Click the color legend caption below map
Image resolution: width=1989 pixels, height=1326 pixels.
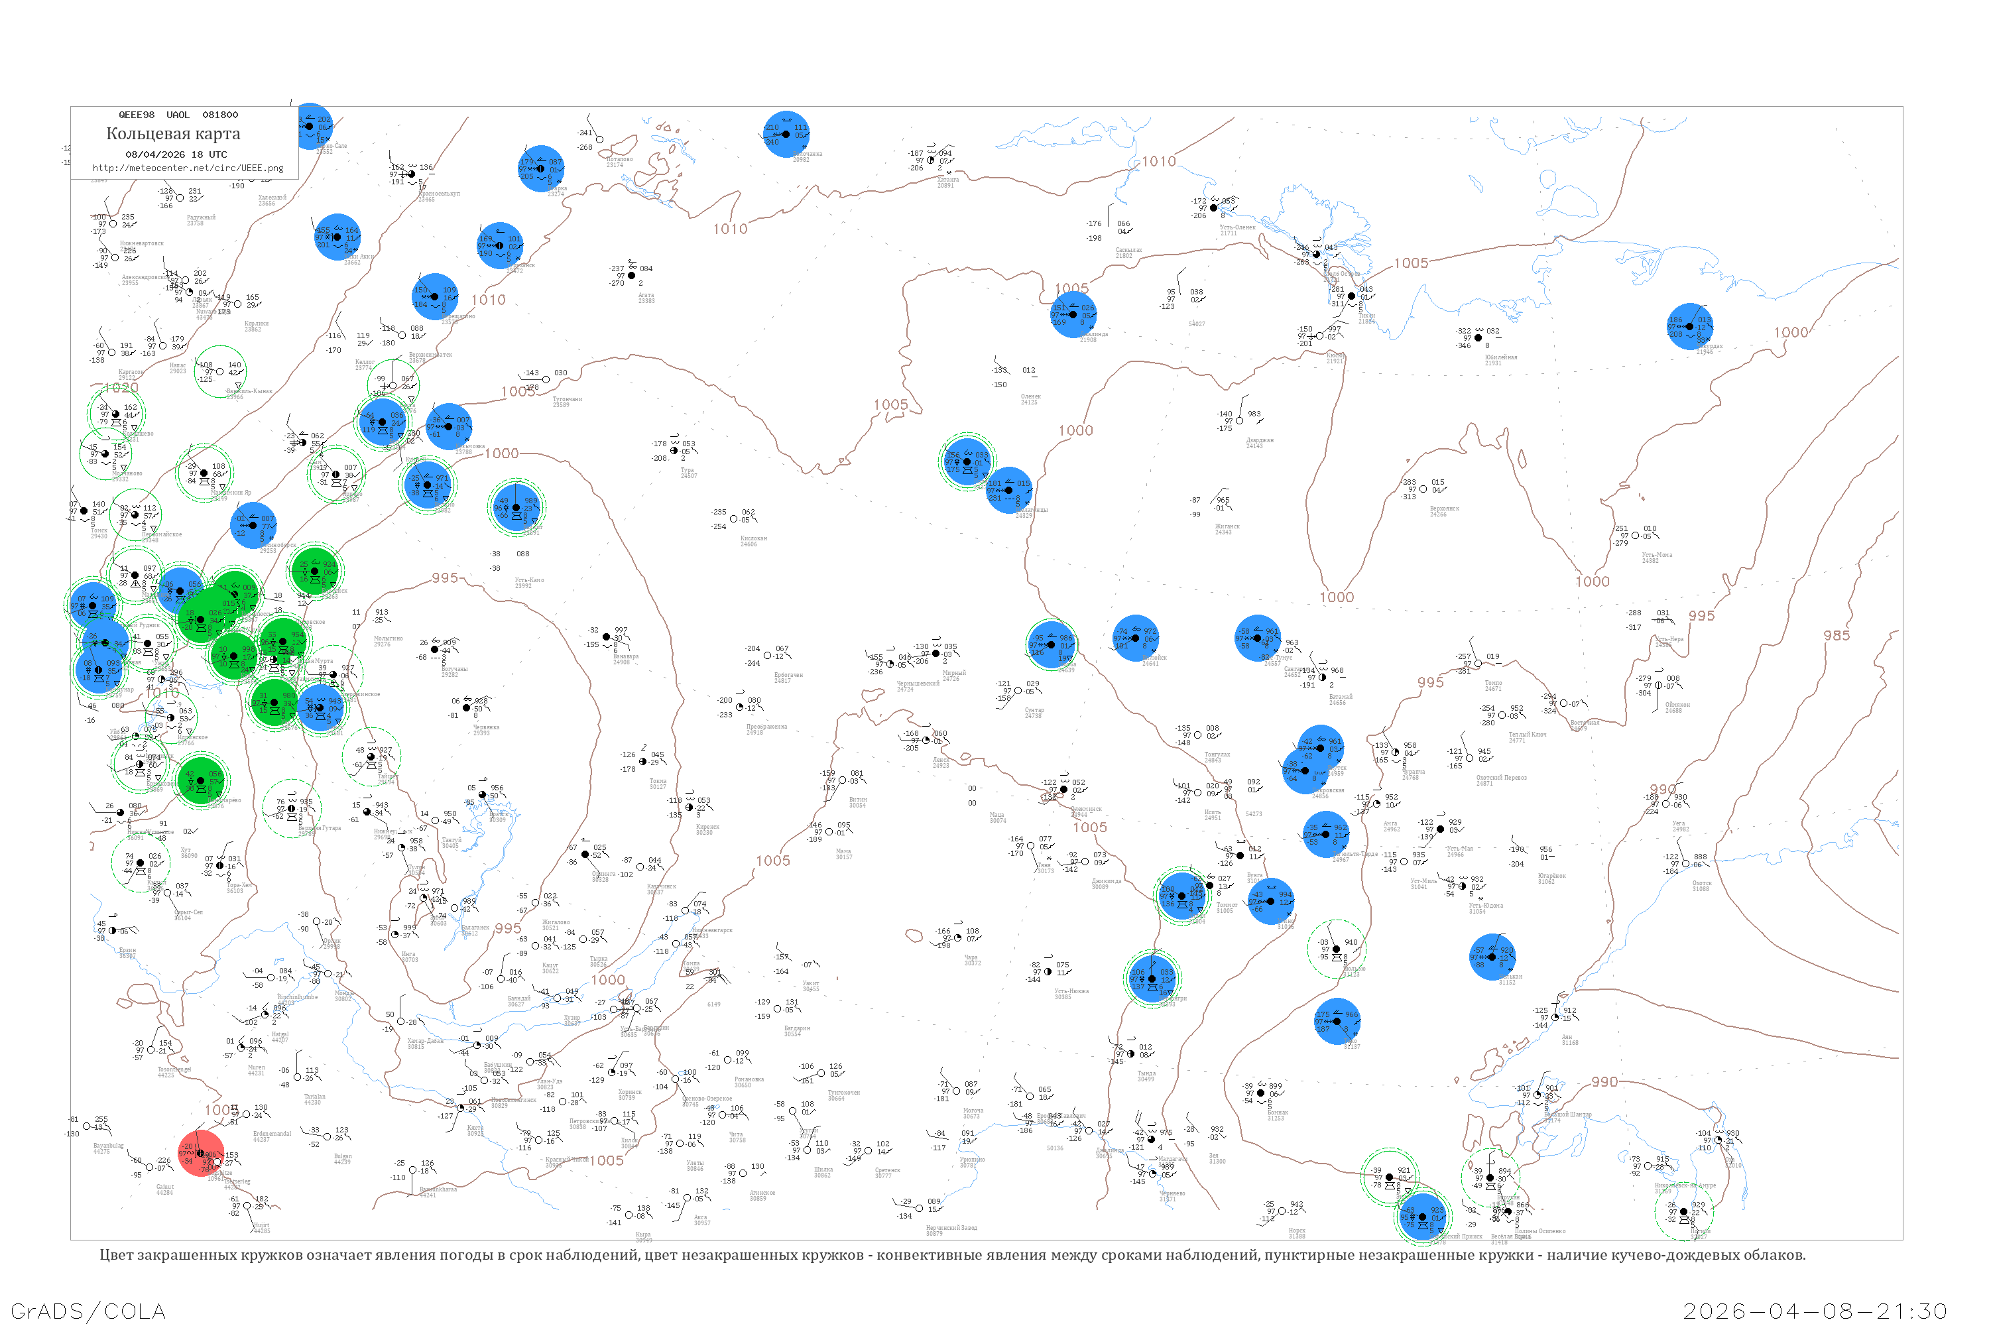pyautogui.click(x=952, y=1255)
